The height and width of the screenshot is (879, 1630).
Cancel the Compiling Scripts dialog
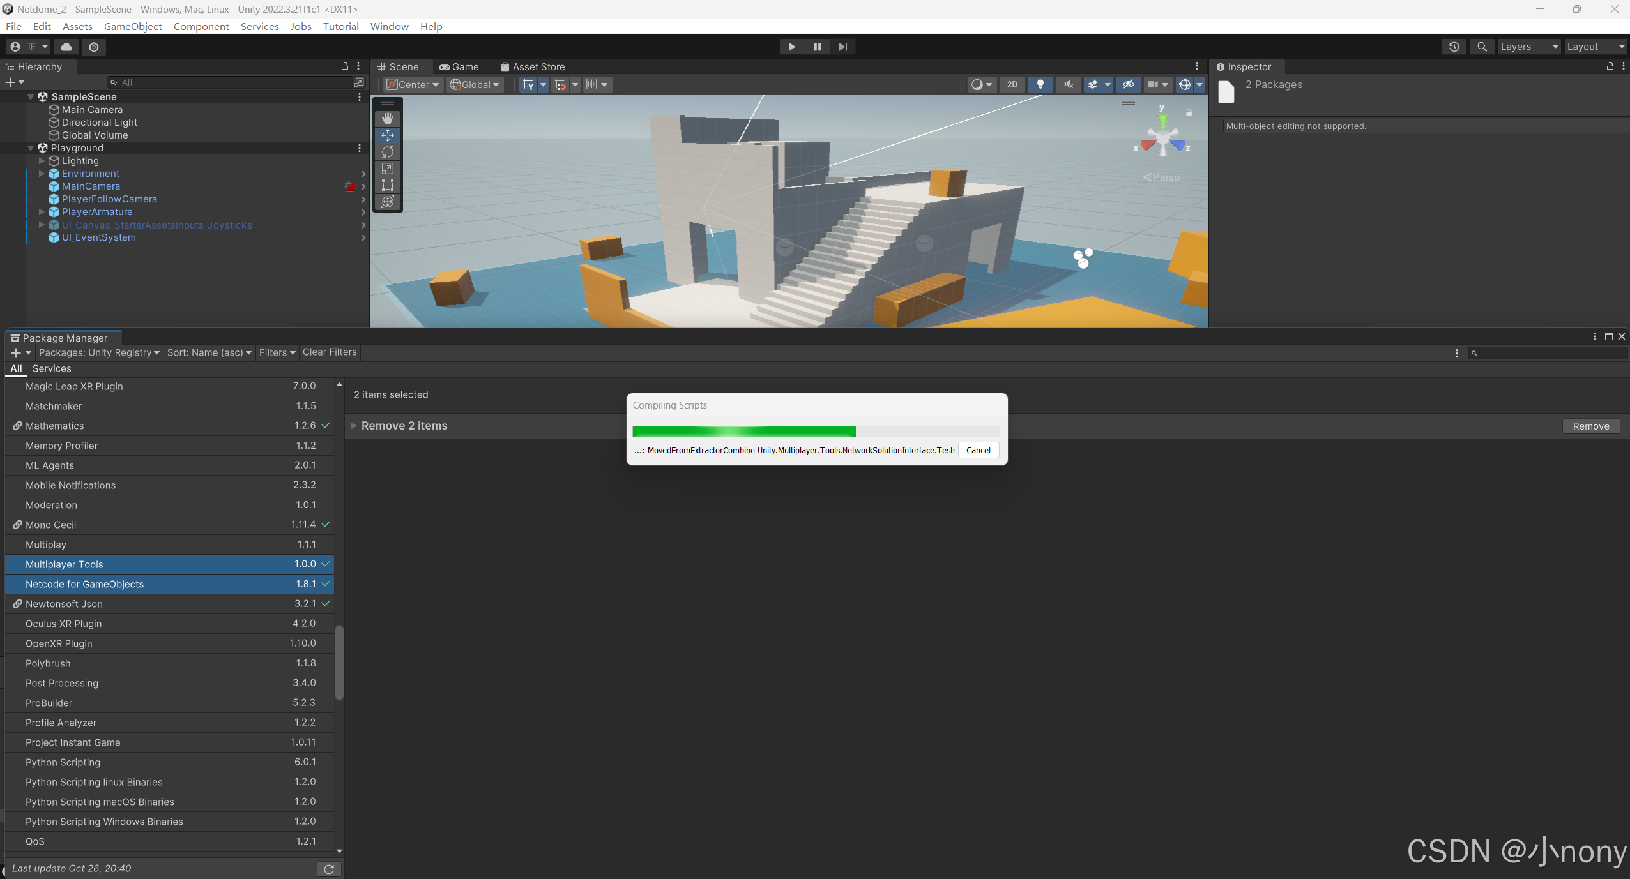pos(978,450)
